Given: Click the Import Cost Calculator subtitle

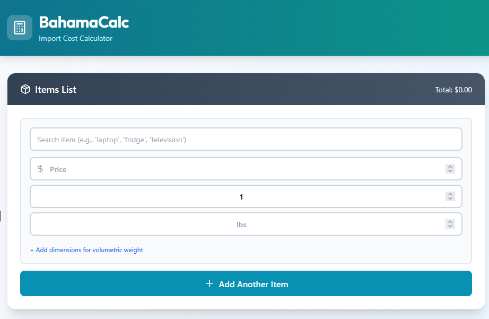Looking at the screenshot, I should [75, 39].
